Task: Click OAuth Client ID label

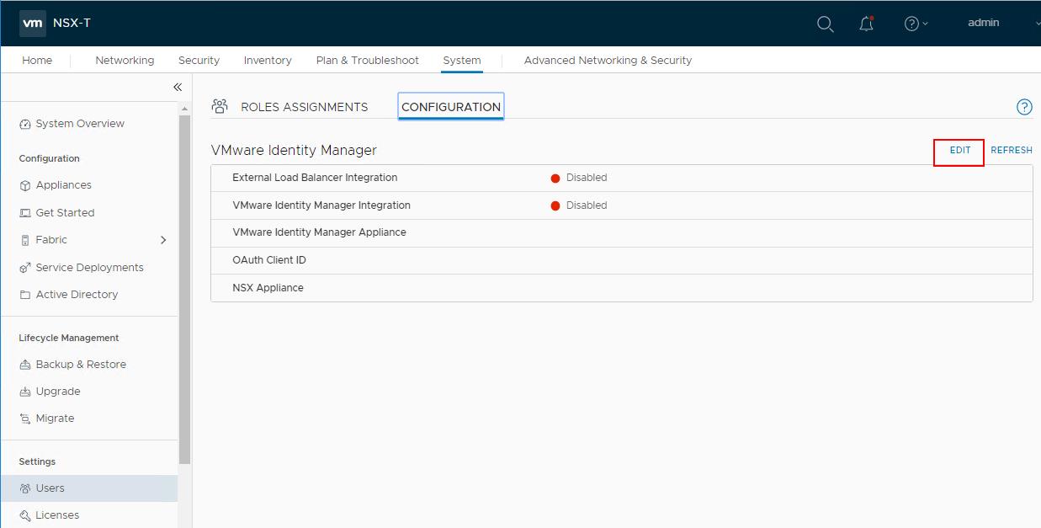Action: (269, 260)
